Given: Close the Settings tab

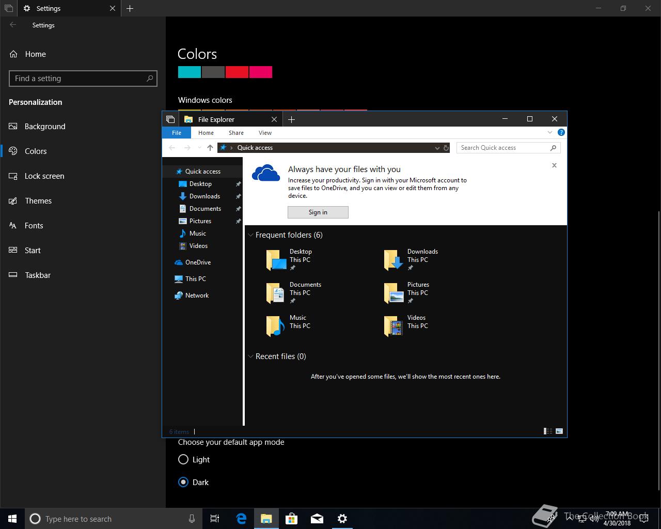Looking at the screenshot, I should (x=113, y=8).
